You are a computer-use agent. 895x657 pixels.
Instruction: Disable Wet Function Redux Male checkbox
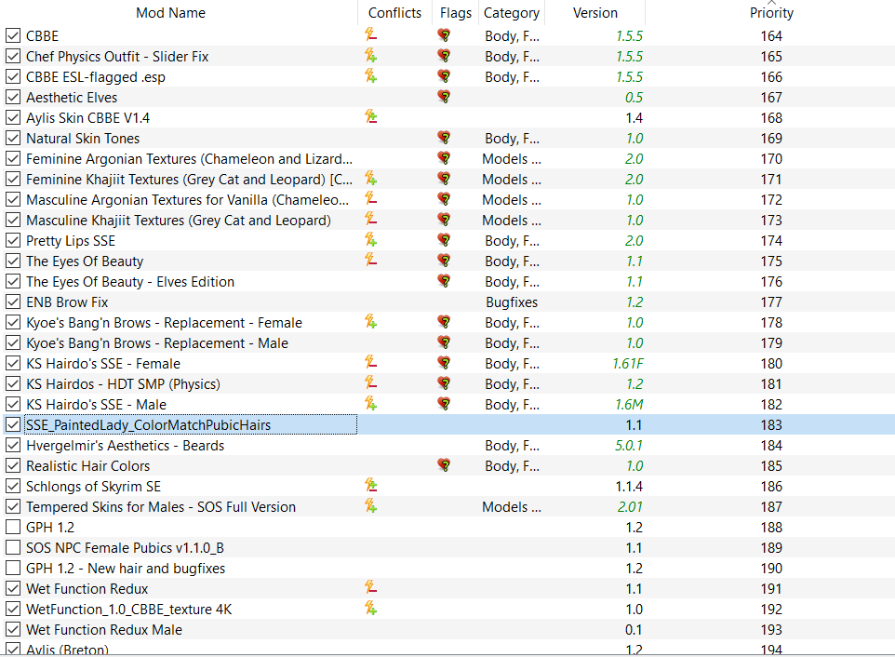point(12,630)
